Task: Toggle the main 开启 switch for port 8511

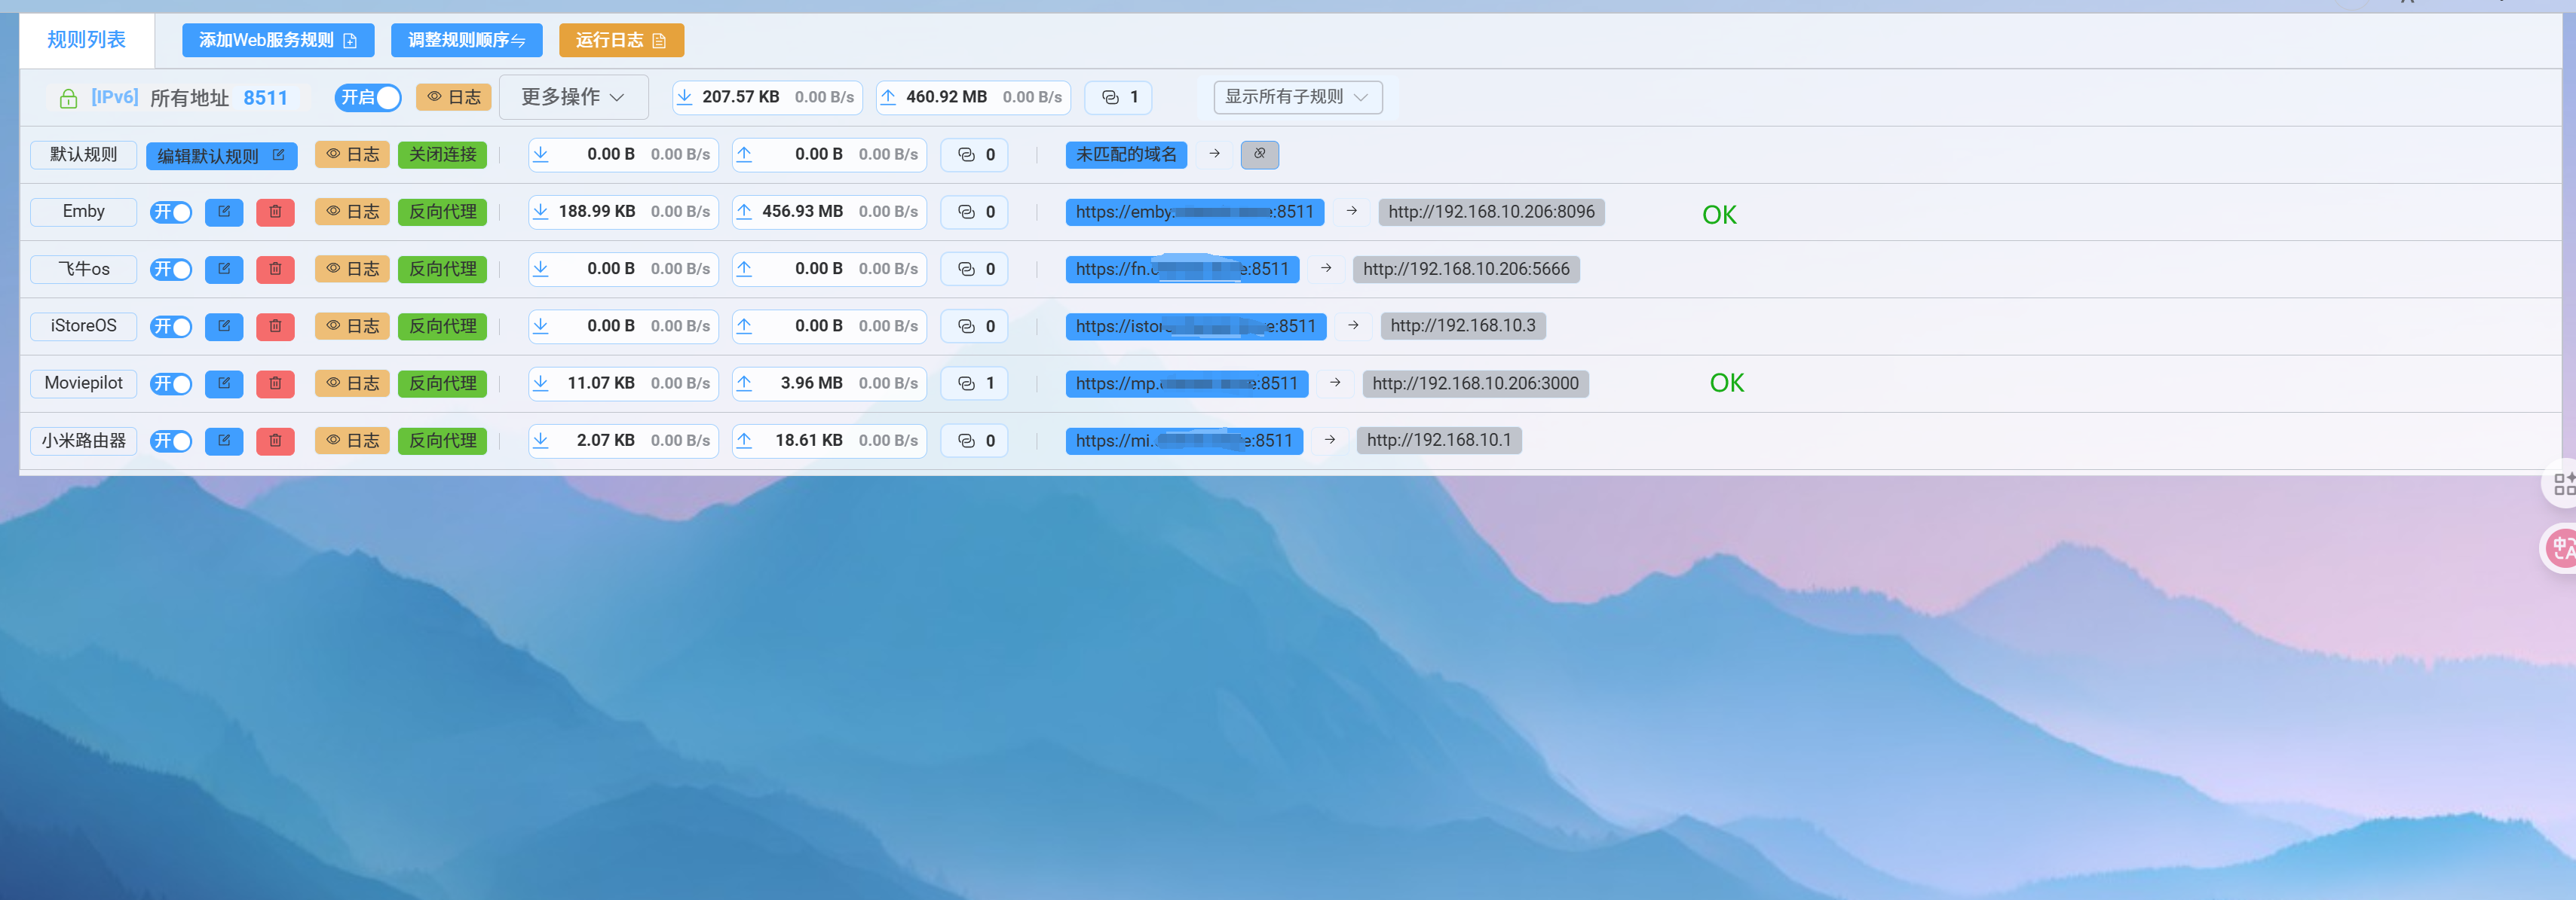Action: tap(367, 98)
